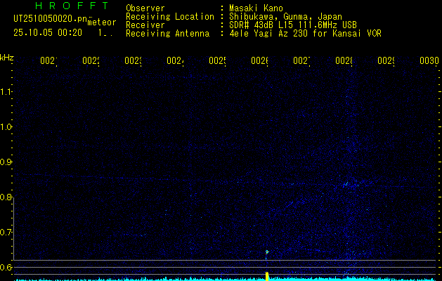Viewport: 442px width, 281px height.
Task: Click the cyan signal-level strip at bottom
Action: pyautogui.click(x=226, y=280)
